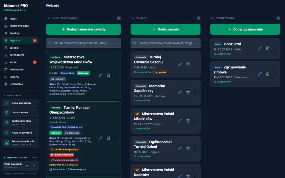Image resolution: width=285 pixels, height=178 pixels.
Task: Open the Komunikat document link
Action: click(x=57, y=169)
